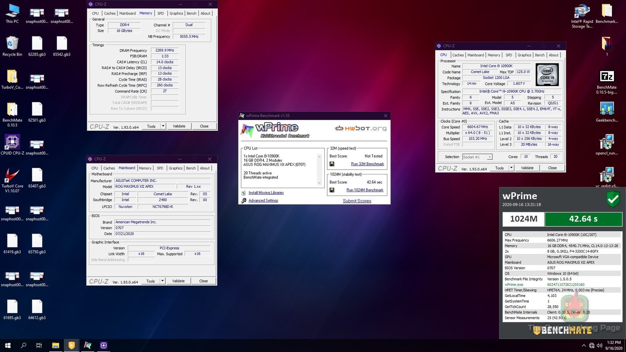Screen dimensions: 626x352
Task: Click the Submit Scores link in wPrime
Action: (356, 201)
